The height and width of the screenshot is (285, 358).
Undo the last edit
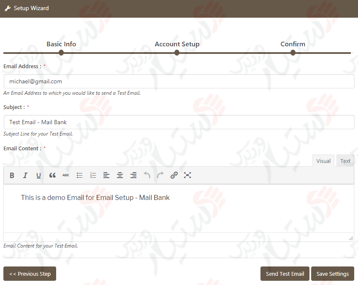(147, 175)
